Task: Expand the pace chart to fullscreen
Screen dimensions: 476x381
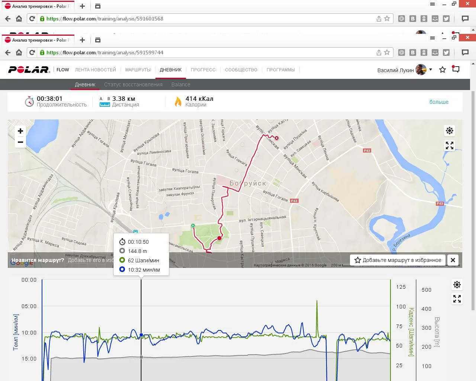Action: pos(457,299)
